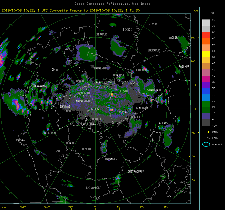Click the JEVARGI city label
Image resolution: width=225 pixels, height=210 pixels.
(154, 24)
